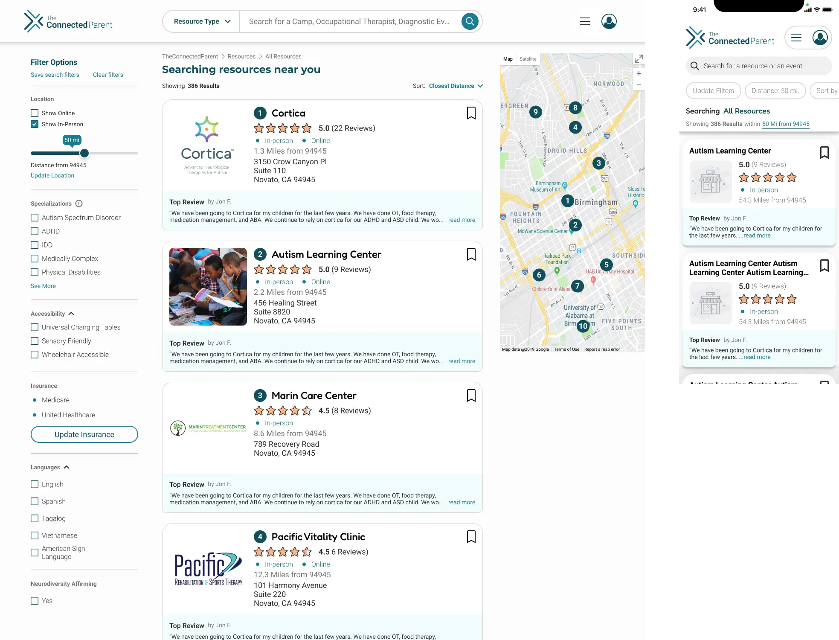Zoom in on the map with the plus icon
This screenshot has width=839, height=640.
(x=639, y=73)
